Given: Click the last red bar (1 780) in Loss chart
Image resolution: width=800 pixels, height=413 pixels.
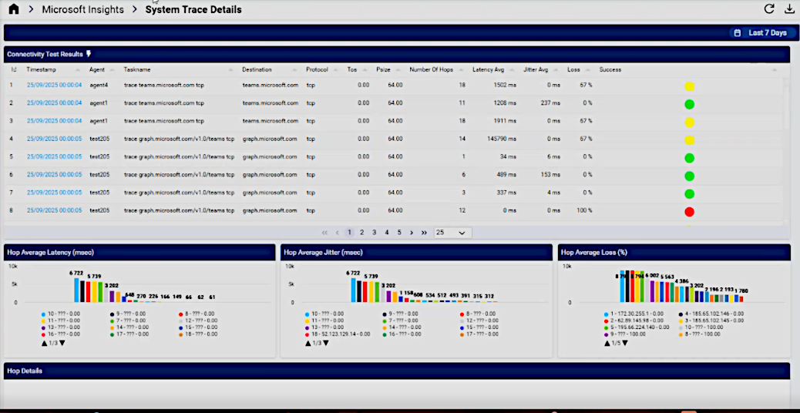Looking at the screenshot, I should pyautogui.click(x=741, y=299).
